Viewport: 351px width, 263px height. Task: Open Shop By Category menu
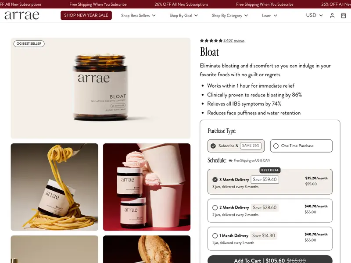point(230,15)
